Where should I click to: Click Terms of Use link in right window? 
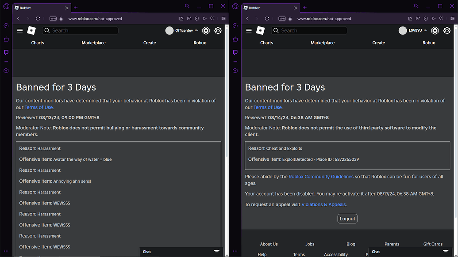tap(268, 107)
